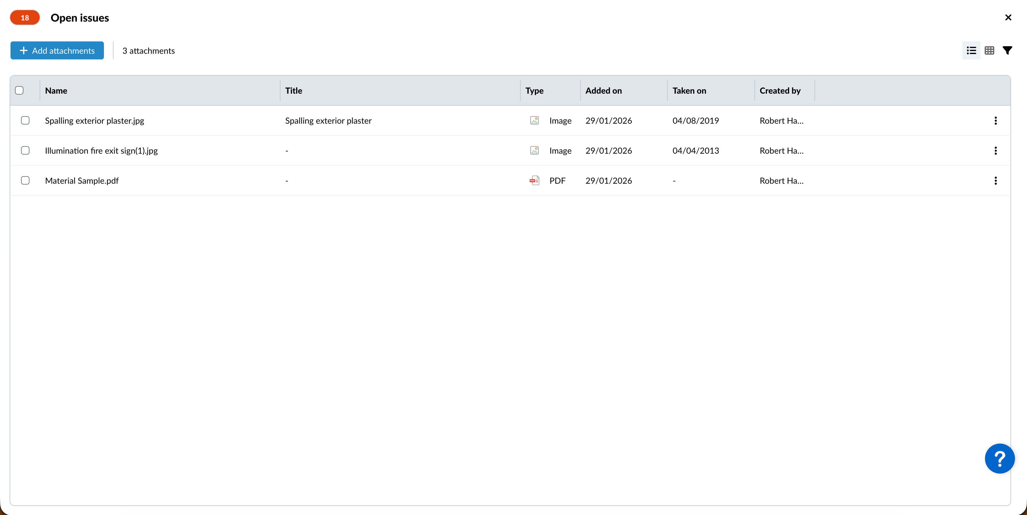Screen dimensions: 1027x515
Task: Click the Add attachments button
Action: click(x=57, y=51)
